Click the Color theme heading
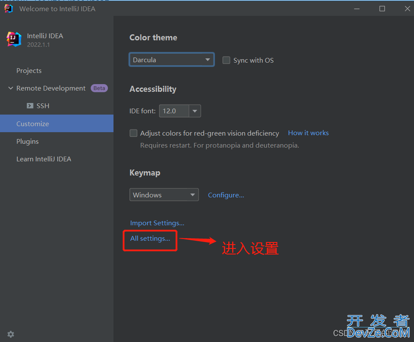The image size is (414, 342). point(153,37)
